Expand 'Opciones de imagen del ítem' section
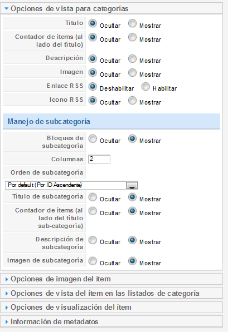The width and height of the screenshot is (228, 332). 111,279
